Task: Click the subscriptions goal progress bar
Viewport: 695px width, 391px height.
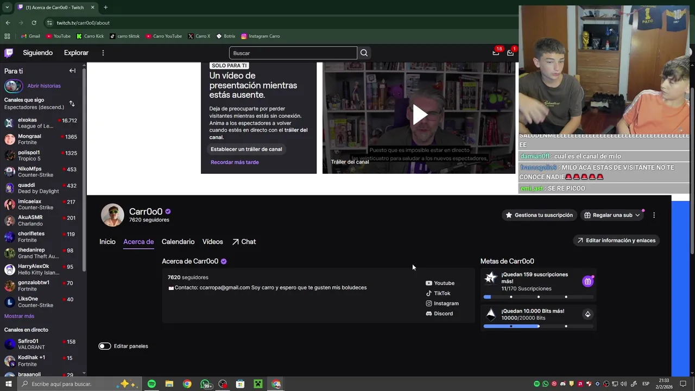Action: click(x=539, y=297)
